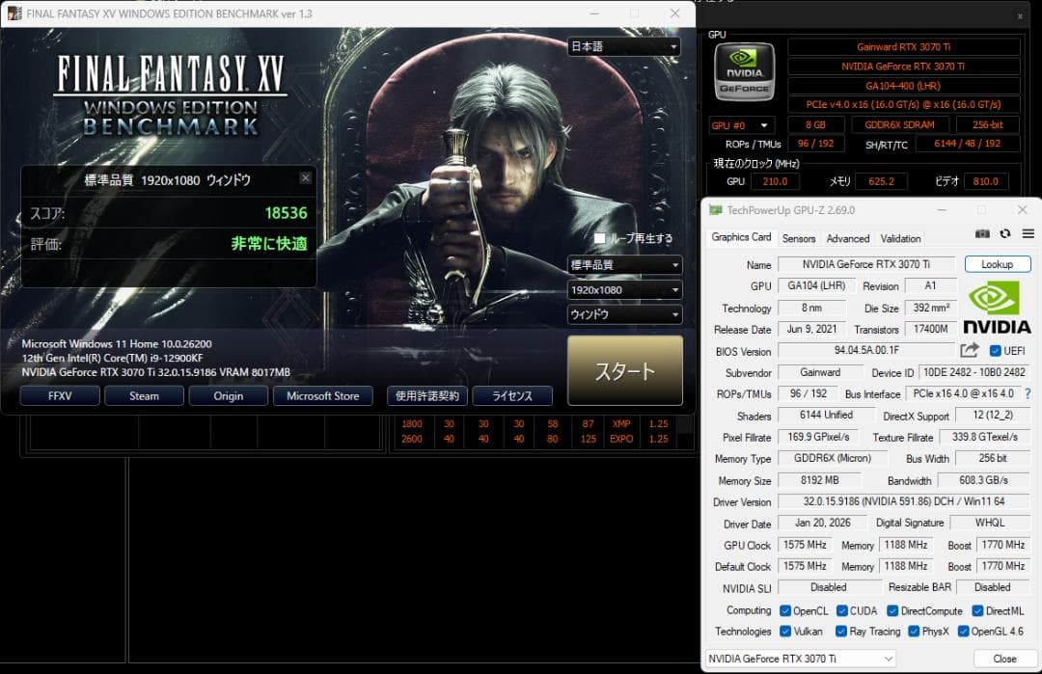This screenshot has height=674, width=1042.
Task: Click the NVIDIA GeForce logo in HWiNFO panel
Action: pos(744,71)
